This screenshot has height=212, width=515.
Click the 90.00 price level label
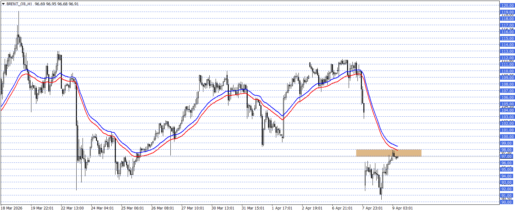(507, 202)
